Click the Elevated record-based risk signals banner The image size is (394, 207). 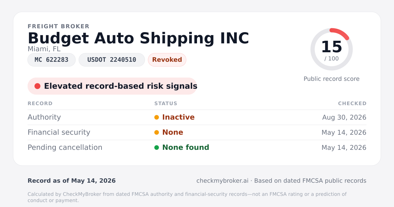[x=112, y=86]
